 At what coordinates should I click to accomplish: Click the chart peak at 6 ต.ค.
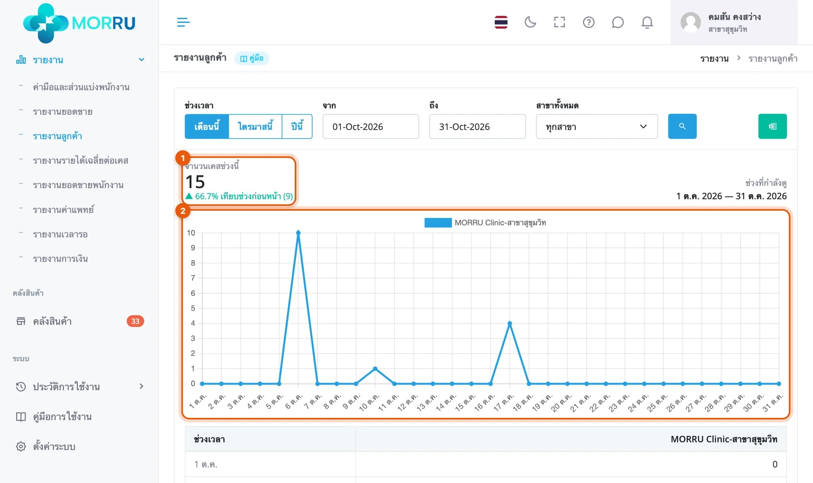point(298,233)
